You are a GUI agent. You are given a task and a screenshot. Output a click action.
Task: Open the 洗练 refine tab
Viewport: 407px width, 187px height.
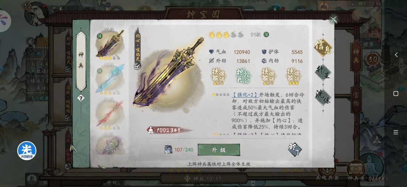coord(323,97)
